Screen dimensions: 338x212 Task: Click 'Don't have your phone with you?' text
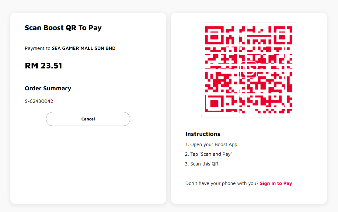click(x=222, y=183)
